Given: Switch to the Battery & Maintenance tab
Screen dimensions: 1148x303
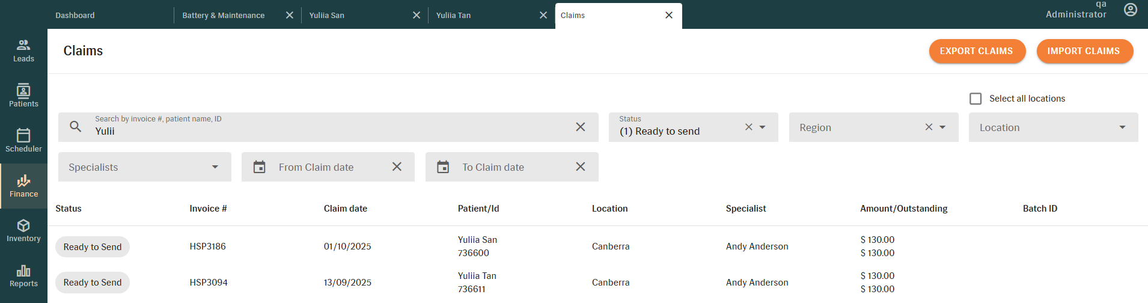Looking at the screenshot, I should point(224,16).
